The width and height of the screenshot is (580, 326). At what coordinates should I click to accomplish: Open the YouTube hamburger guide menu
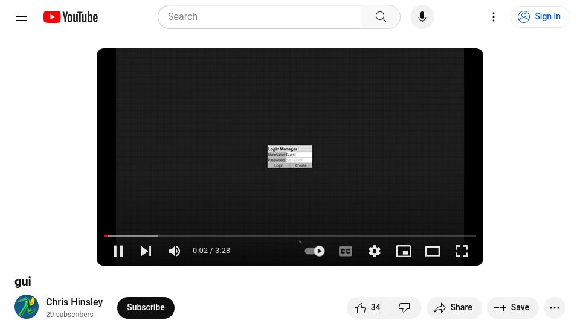(x=22, y=17)
